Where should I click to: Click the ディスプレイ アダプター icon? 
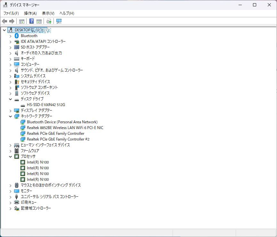[x=17, y=111]
